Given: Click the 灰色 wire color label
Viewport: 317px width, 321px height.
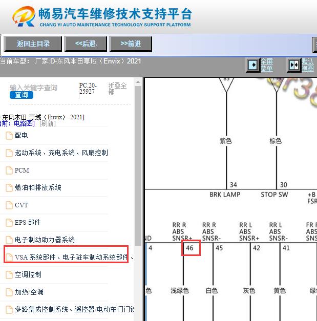Looking at the screenshot, I should (x=249, y=290).
